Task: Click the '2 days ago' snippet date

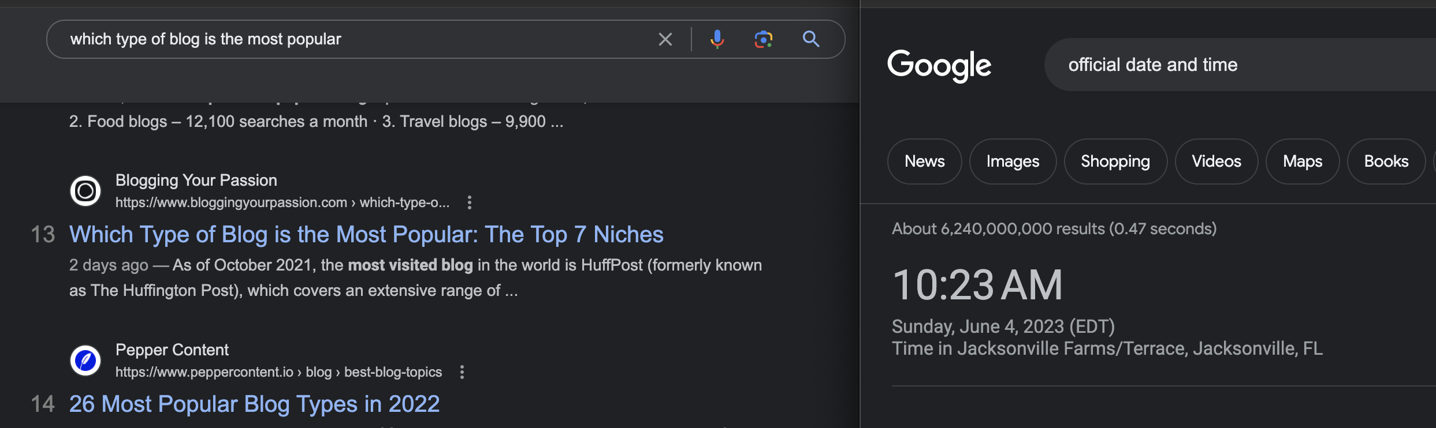Action: click(x=109, y=265)
